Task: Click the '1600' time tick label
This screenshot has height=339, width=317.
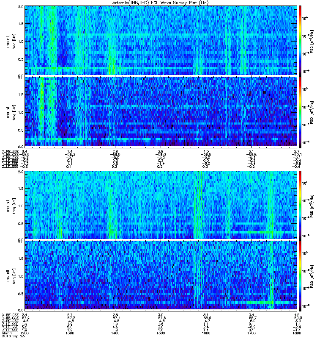Action: pos(206,333)
